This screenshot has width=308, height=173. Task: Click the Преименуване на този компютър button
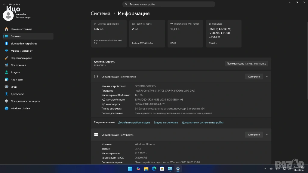click(x=246, y=64)
